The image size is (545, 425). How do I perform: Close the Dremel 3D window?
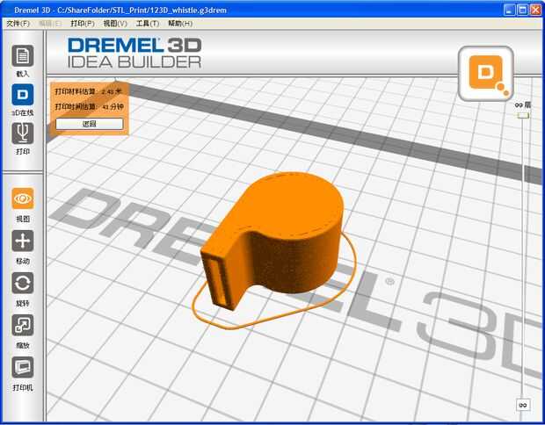pos(535,10)
